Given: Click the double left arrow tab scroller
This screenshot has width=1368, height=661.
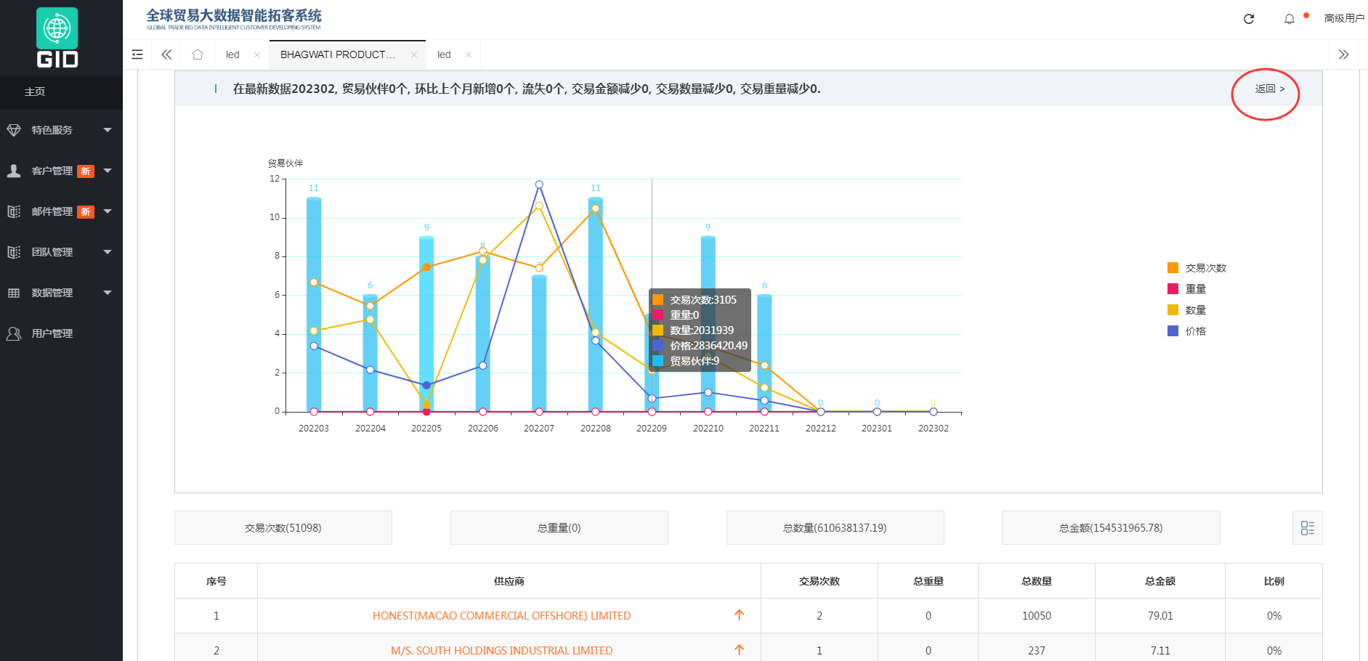Looking at the screenshot, I should [166, 54].
